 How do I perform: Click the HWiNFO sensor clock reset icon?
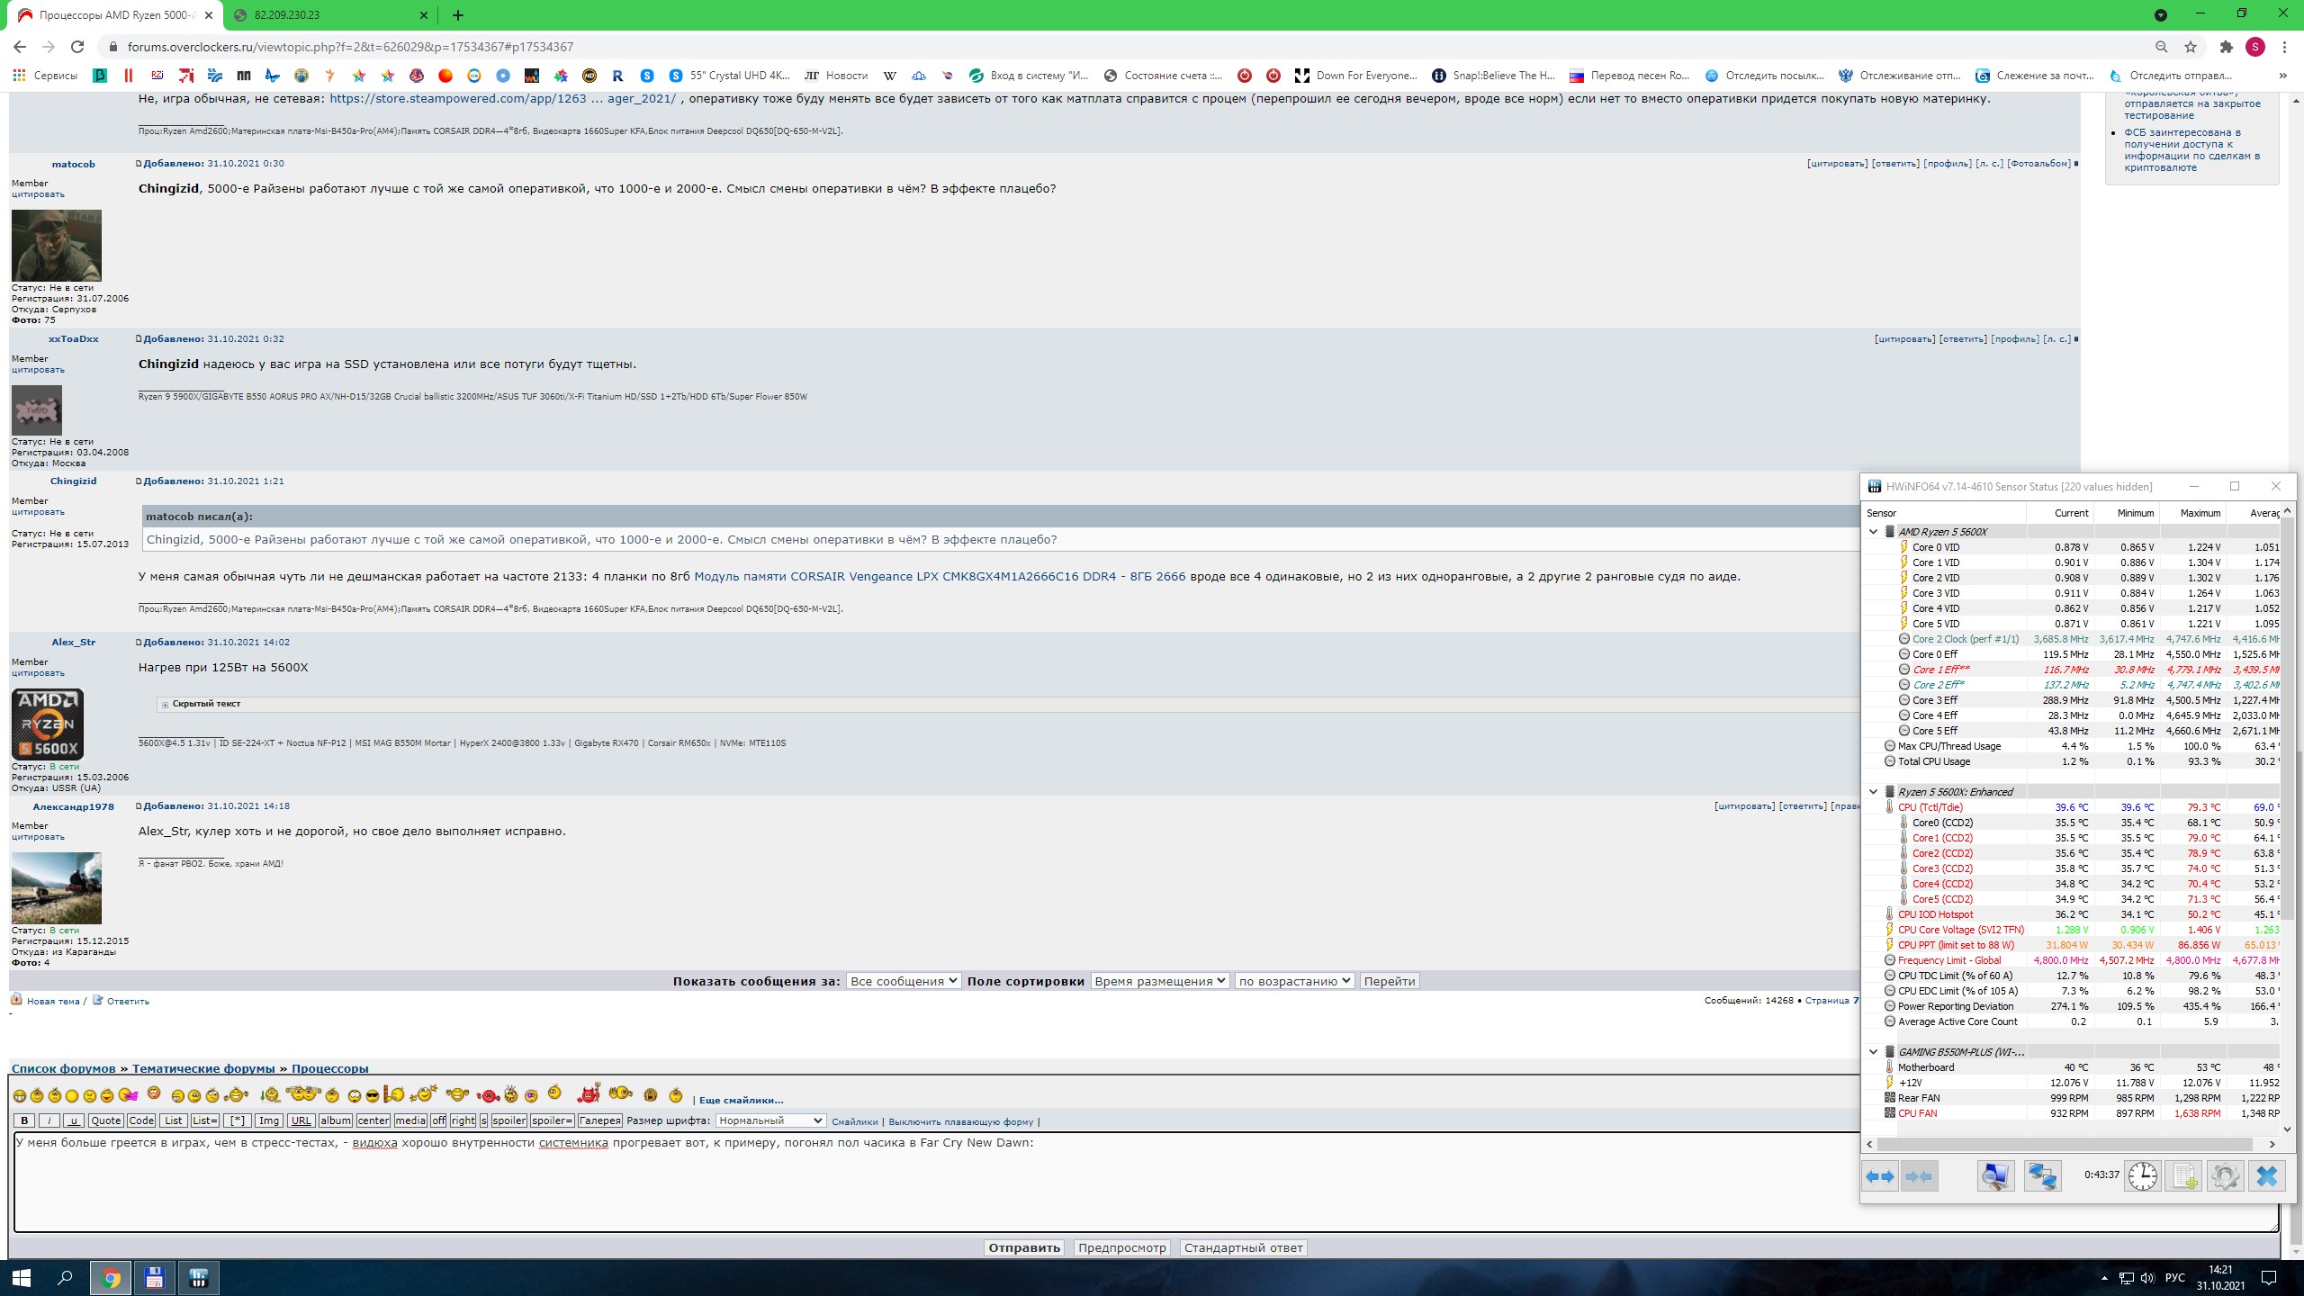coord(2142,1176)
